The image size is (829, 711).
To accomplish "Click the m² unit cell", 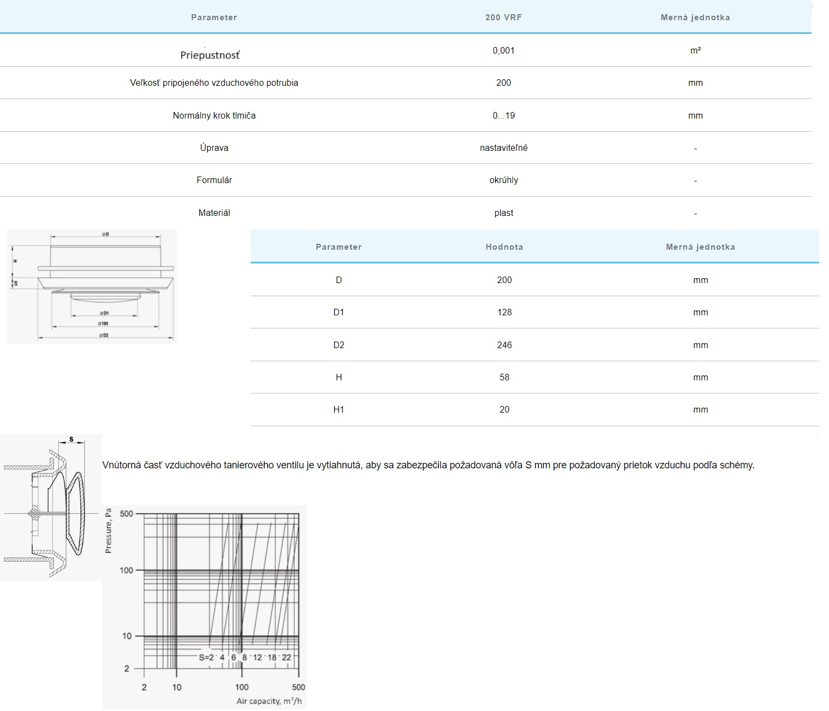I will pos(695,50).
